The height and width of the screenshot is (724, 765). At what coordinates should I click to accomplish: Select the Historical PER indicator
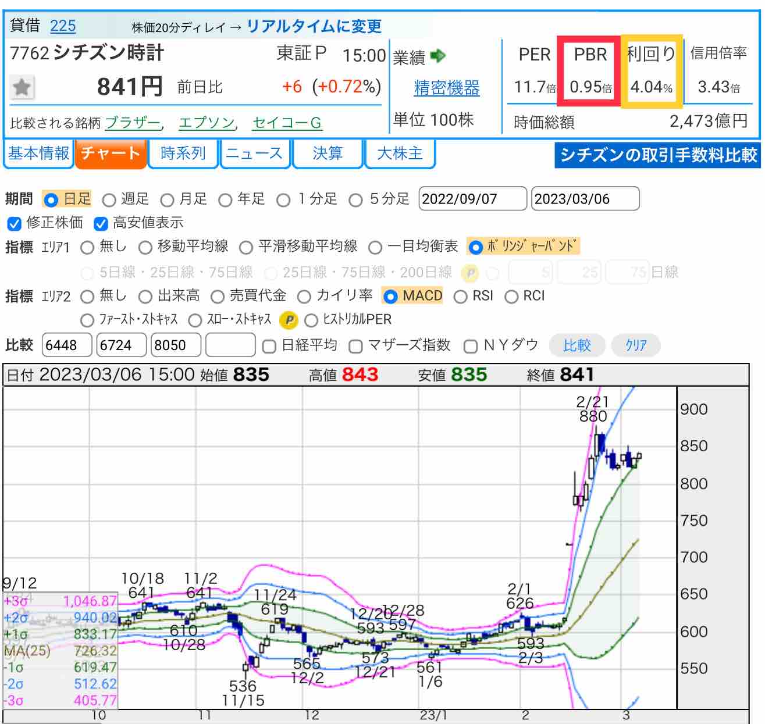point(311,320)
